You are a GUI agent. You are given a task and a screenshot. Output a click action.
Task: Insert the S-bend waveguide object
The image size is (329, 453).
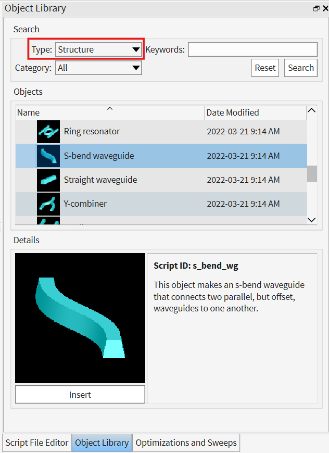(x=80, y=395)
